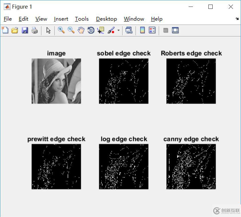This screenshot has width=241, height=217.
Task: Minimize the Figure 1 window
Action: (191, 7)
